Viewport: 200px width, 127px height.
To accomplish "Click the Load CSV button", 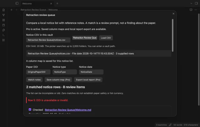I will [x=106, y=38].
